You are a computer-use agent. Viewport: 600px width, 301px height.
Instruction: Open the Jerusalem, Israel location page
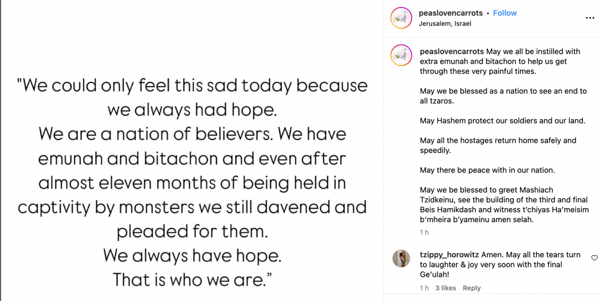click(445, 24)
